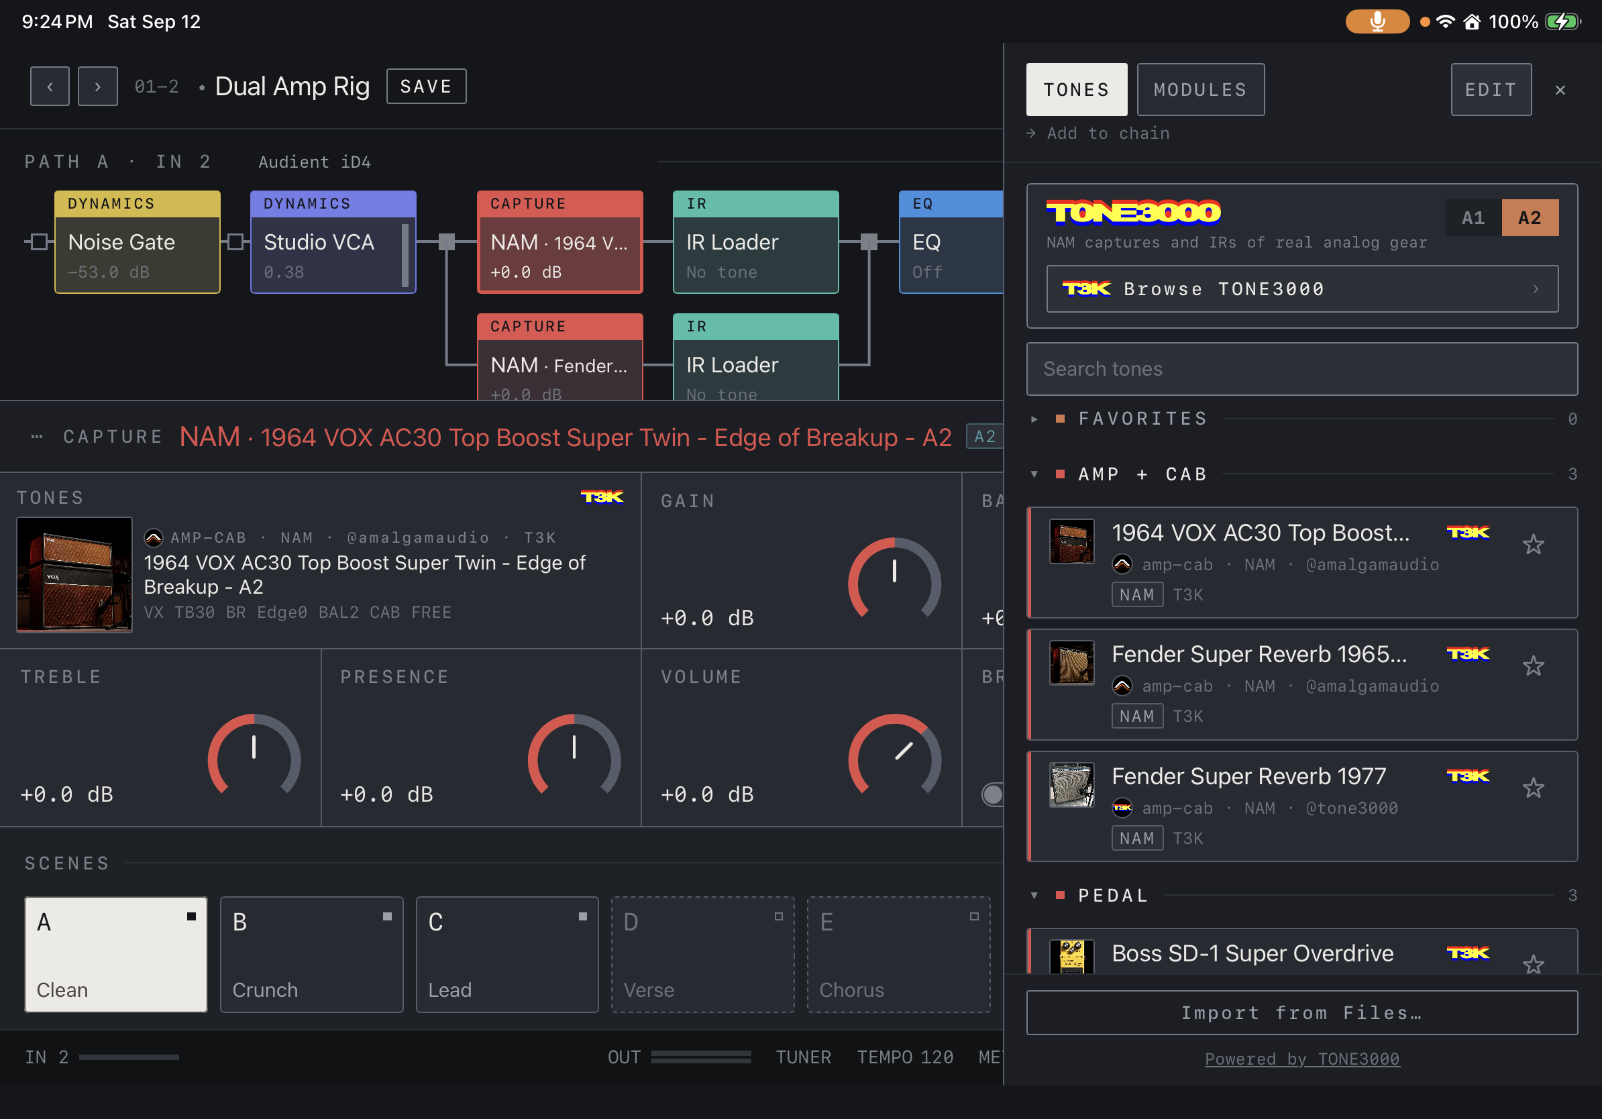
Task: Click the merge node before EQ
Action: (869, 242)
